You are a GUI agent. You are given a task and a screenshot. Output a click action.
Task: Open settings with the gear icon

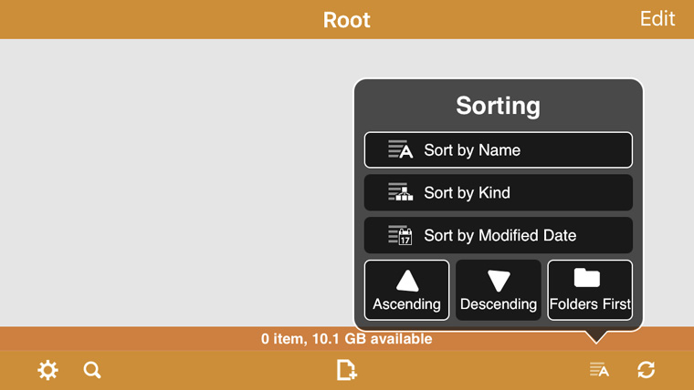(47, 370)
